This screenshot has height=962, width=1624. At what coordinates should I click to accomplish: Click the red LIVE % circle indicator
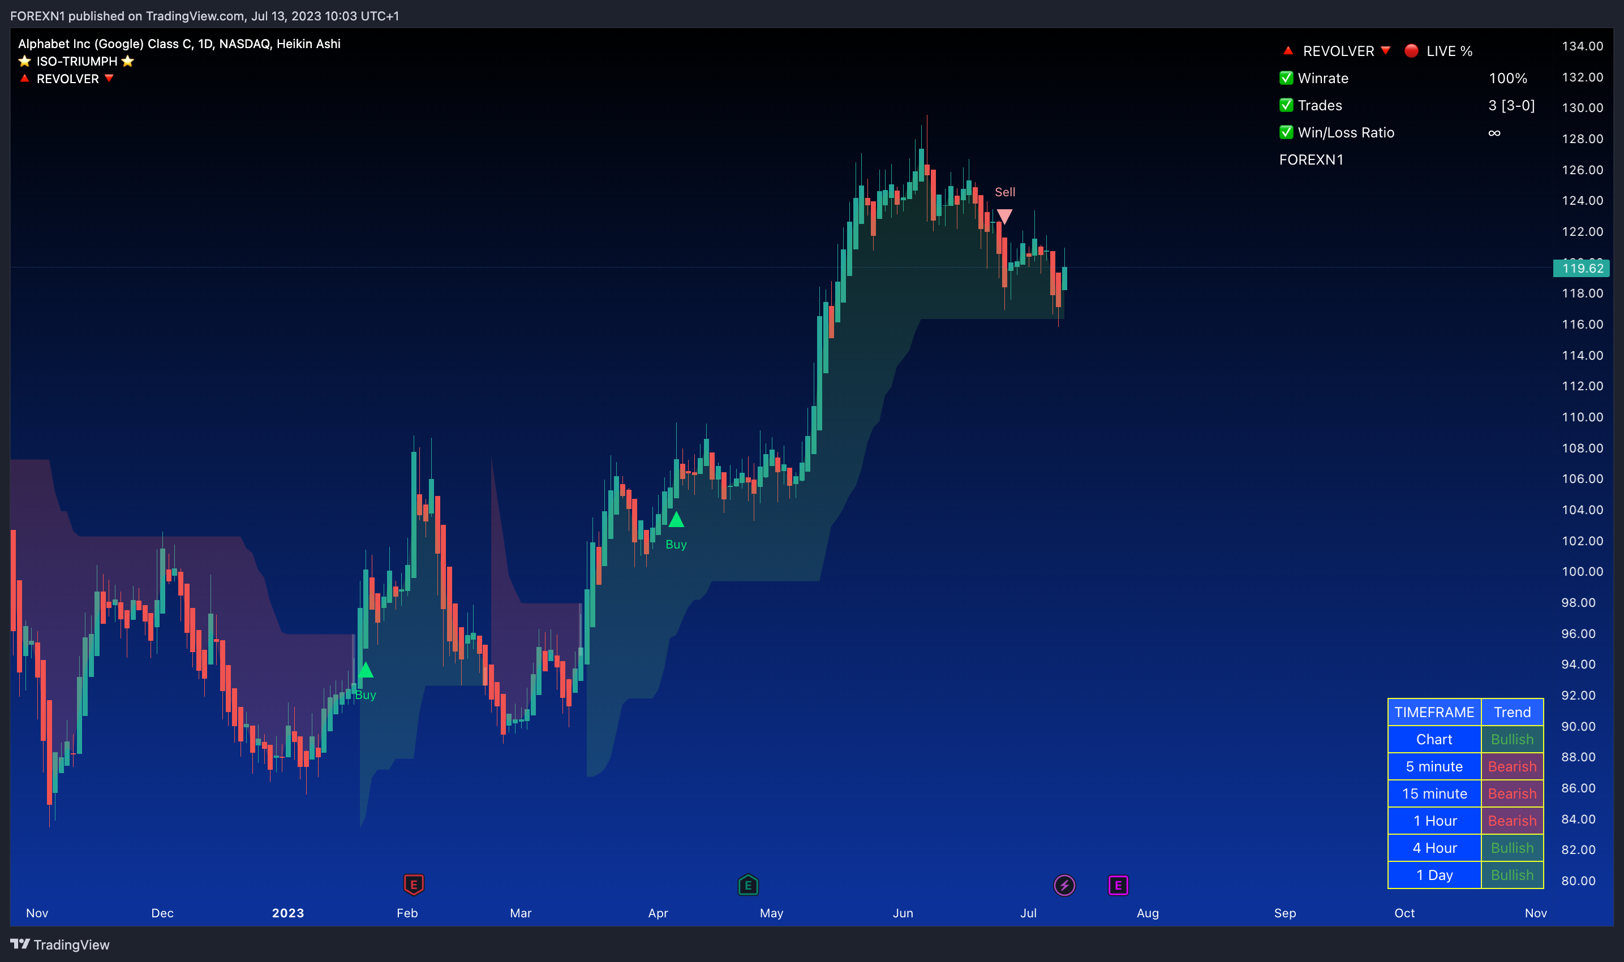coord(1411,50)
